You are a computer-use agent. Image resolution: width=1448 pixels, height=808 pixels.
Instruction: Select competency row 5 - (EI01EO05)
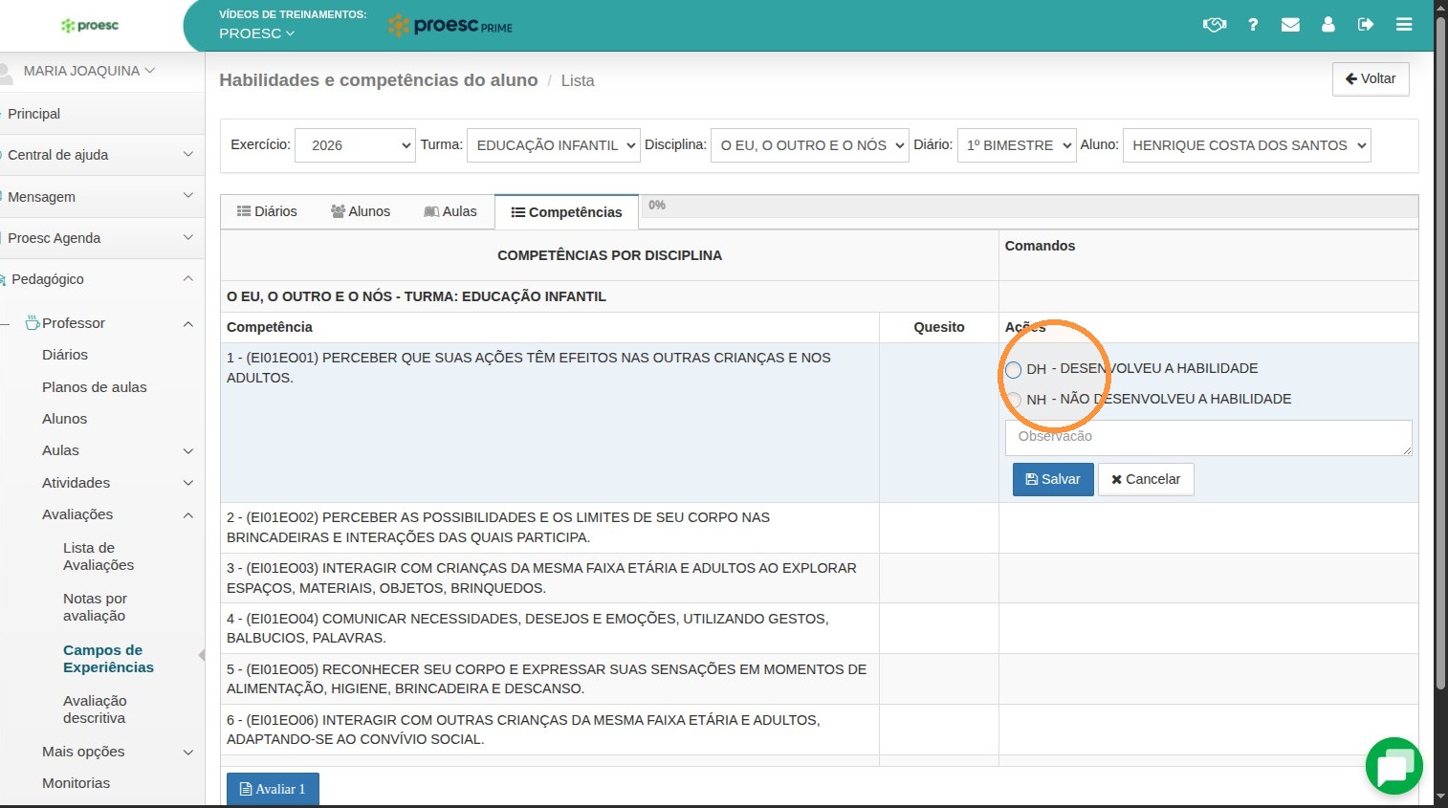pos(549,679)
